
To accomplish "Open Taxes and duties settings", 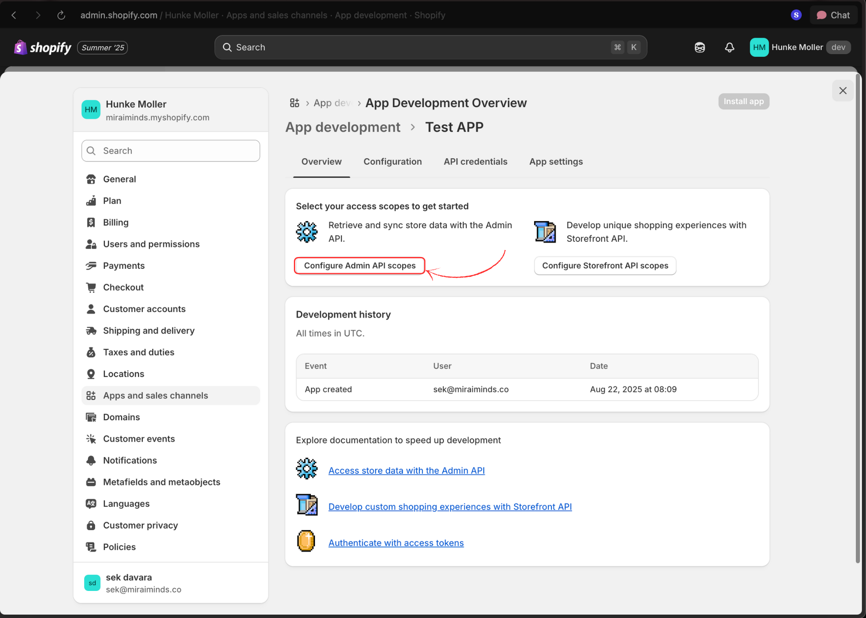I will 138,352.
